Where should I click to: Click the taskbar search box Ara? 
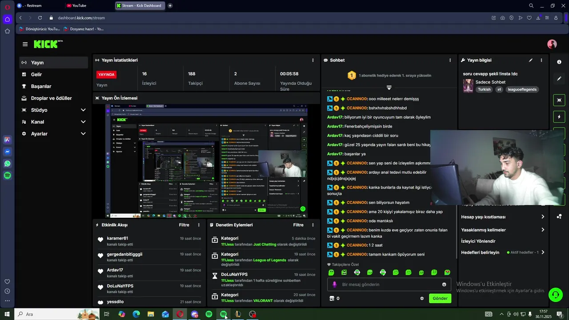coord(57,314)
